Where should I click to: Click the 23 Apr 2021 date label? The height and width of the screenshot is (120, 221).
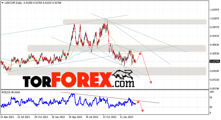[7, 117]
